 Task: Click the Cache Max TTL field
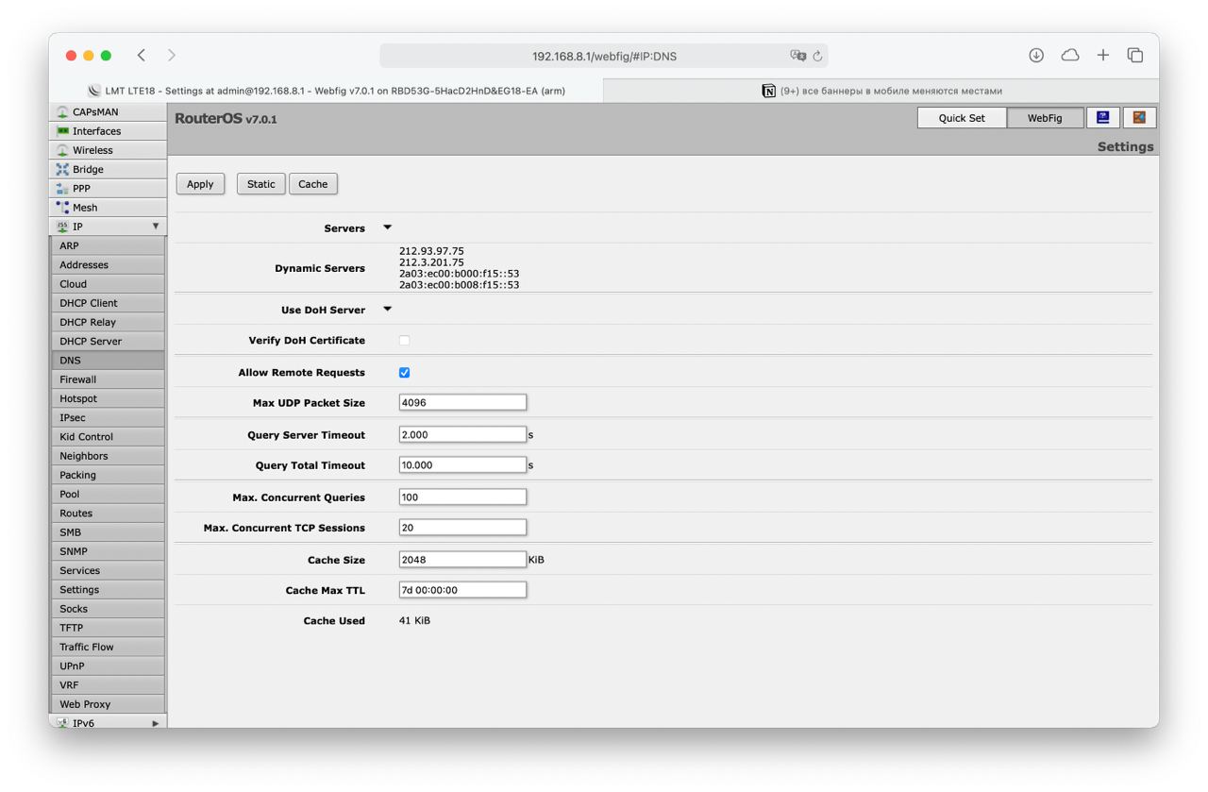[462, 590]
